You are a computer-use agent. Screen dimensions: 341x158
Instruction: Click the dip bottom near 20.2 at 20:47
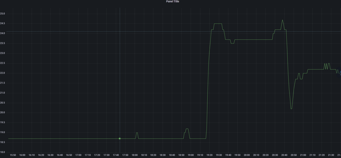click(x=291, y=108)
